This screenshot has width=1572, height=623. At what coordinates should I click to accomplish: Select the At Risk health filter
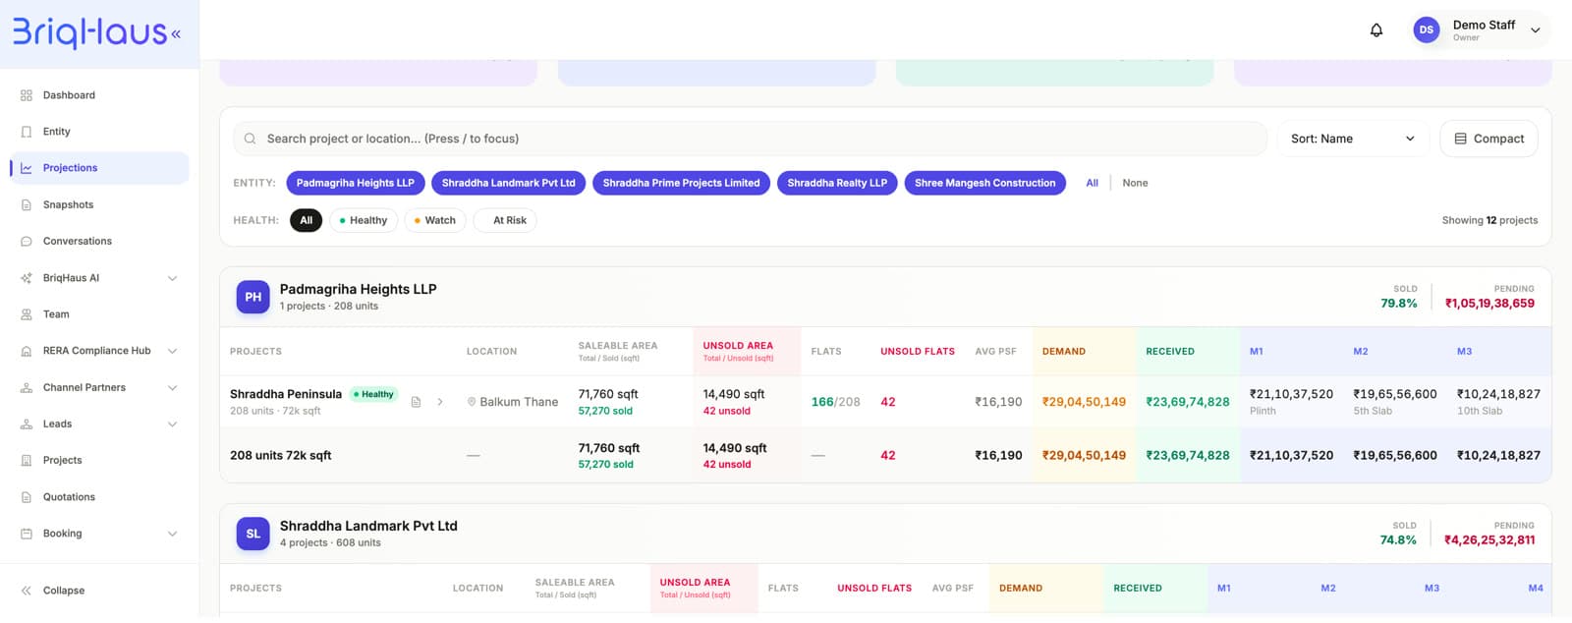pos(505,220)
